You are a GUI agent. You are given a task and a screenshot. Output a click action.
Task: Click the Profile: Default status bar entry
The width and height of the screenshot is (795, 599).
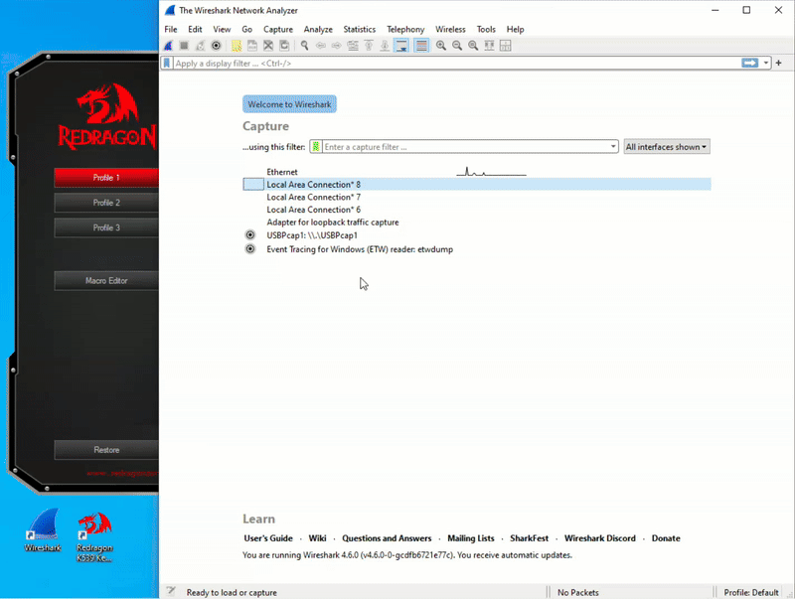[x=751, y=592]
